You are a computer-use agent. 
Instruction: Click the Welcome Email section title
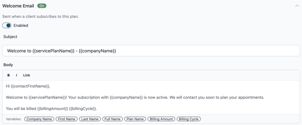click(x=18, y=6)
